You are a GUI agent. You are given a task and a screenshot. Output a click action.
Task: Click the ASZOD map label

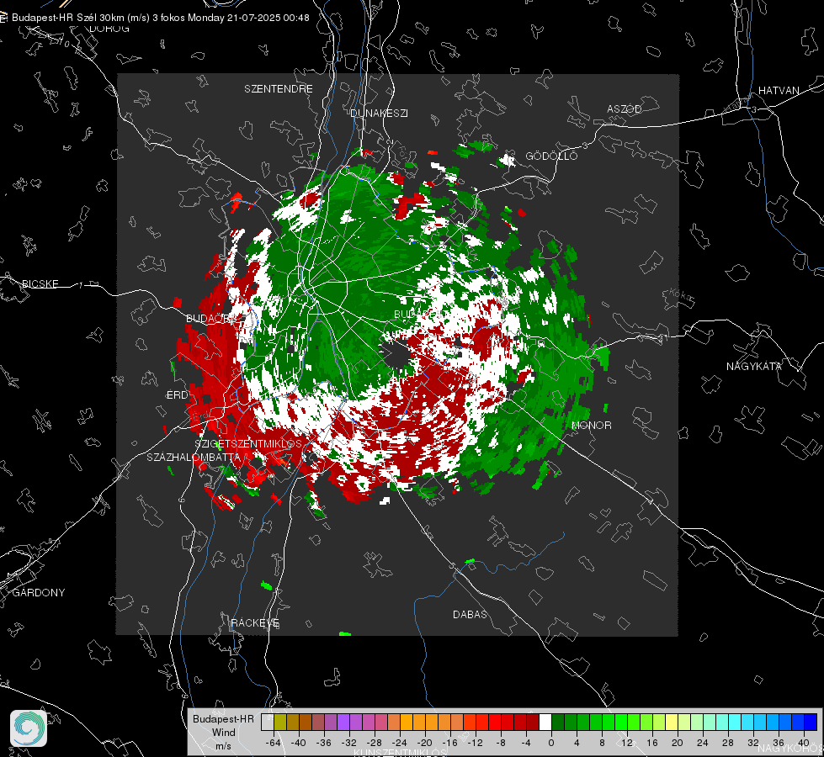[625, 109]
